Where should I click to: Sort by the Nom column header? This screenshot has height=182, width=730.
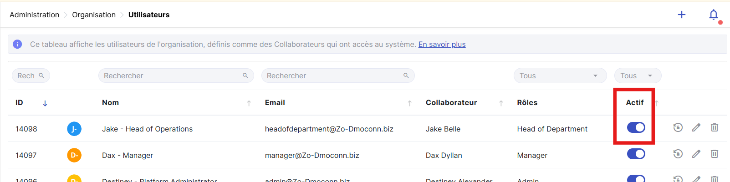pyautogui.click(x=110, y=102)
